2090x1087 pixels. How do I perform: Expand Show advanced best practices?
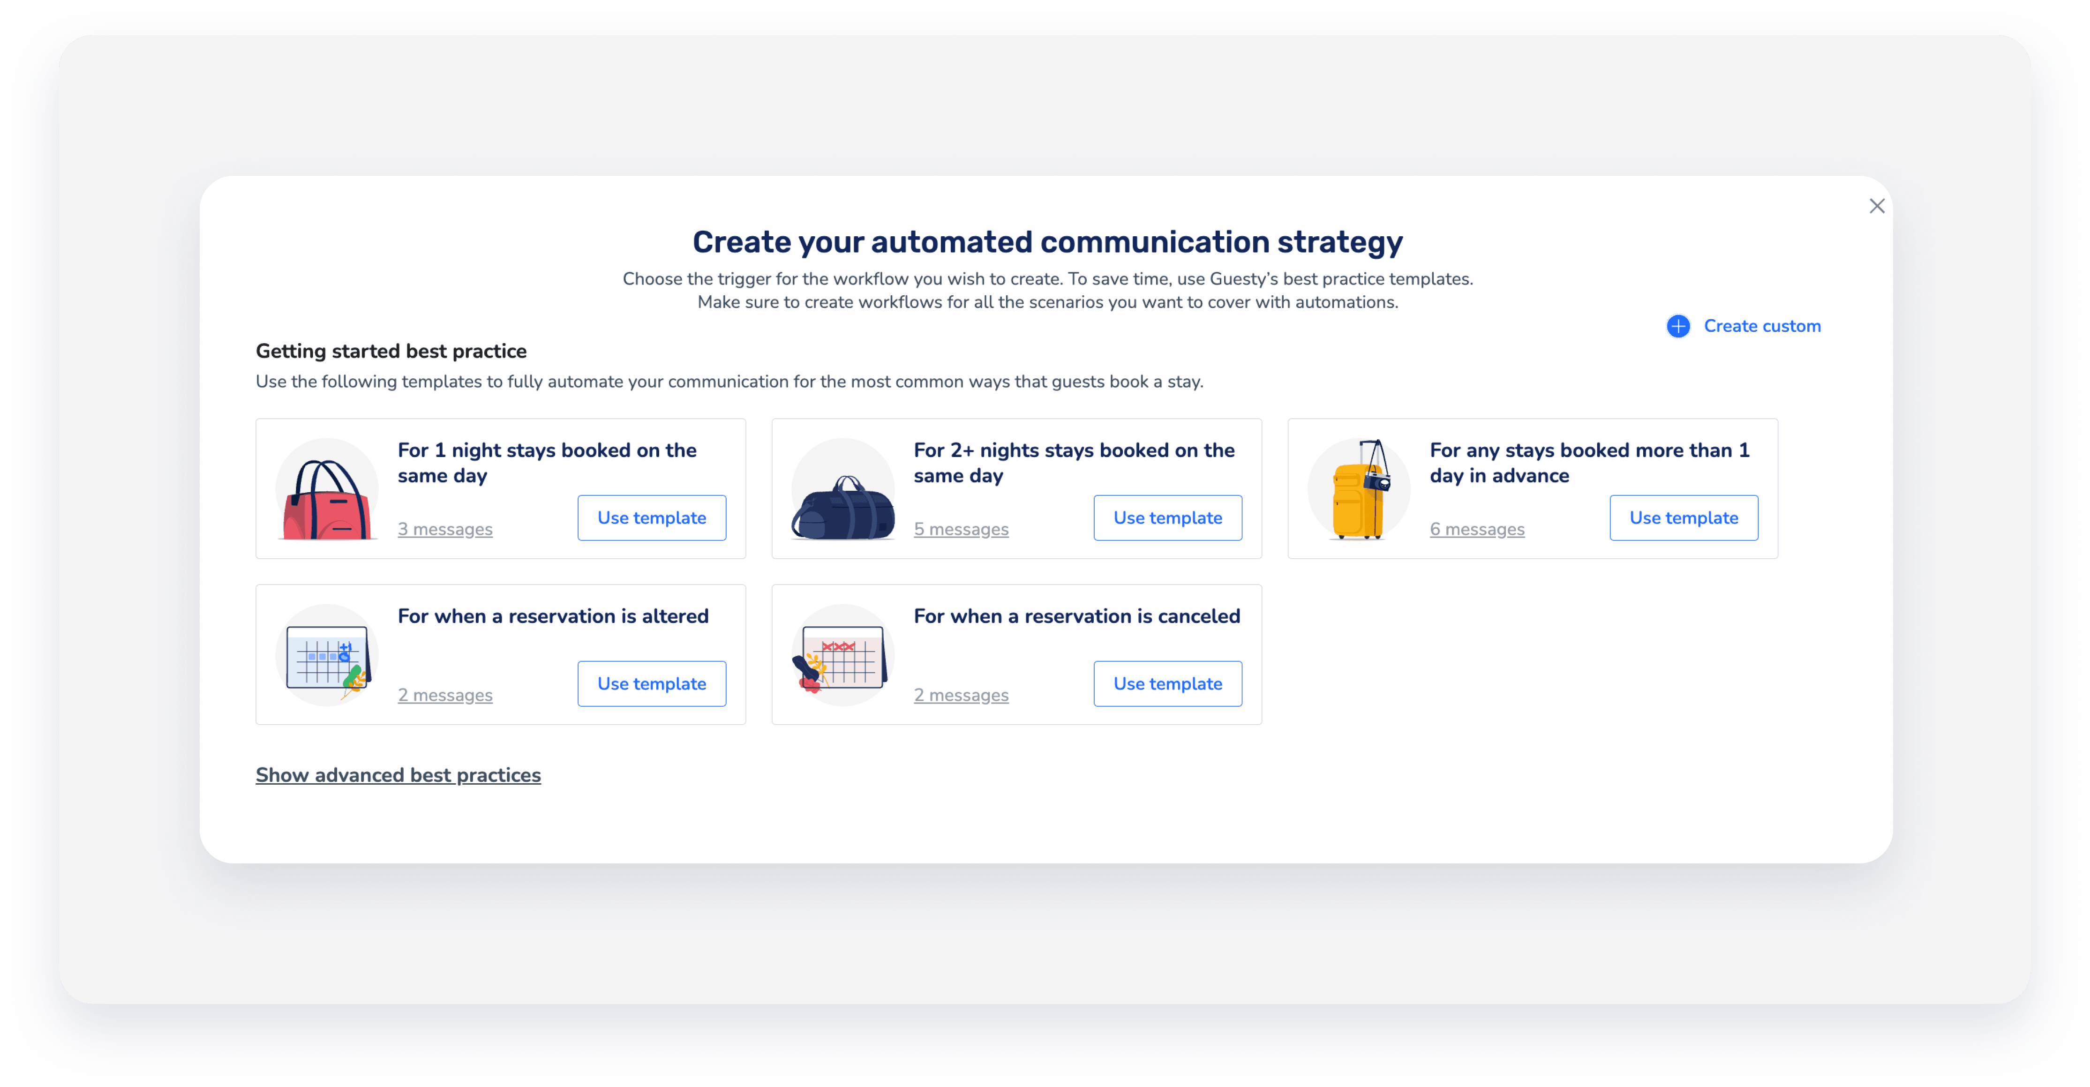click(x=398, y=775)
